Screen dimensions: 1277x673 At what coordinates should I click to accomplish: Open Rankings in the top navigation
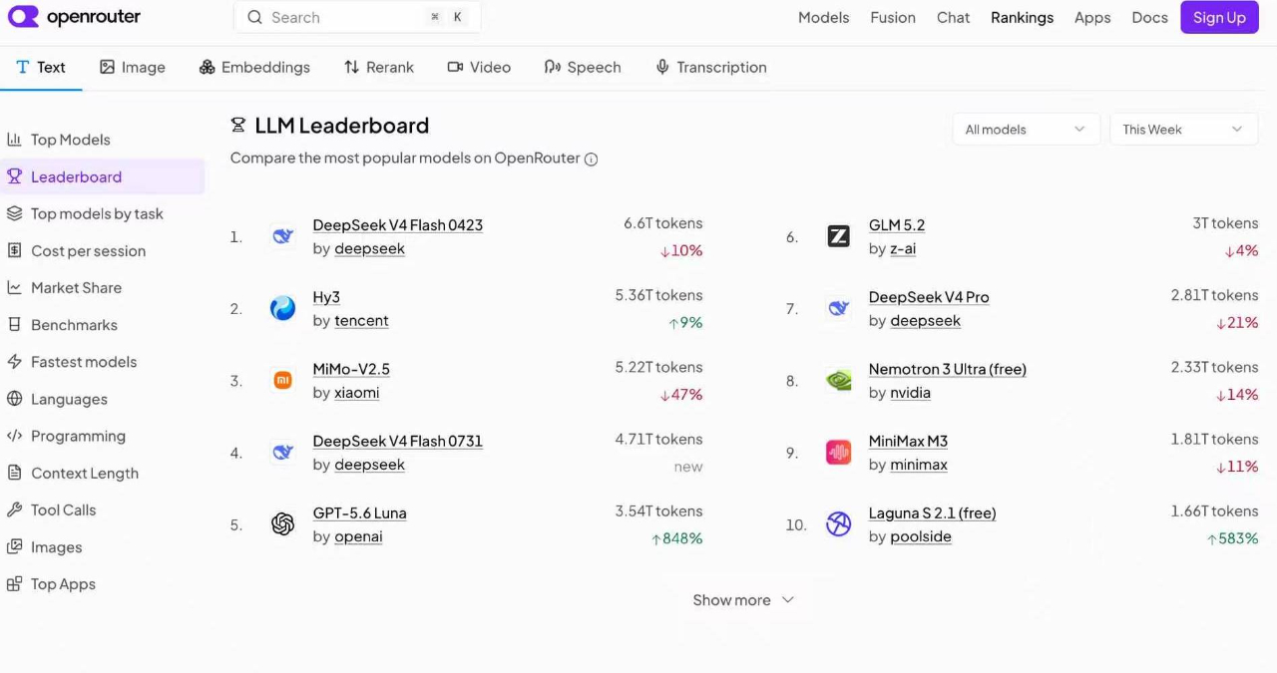[x=1022, y=17]
